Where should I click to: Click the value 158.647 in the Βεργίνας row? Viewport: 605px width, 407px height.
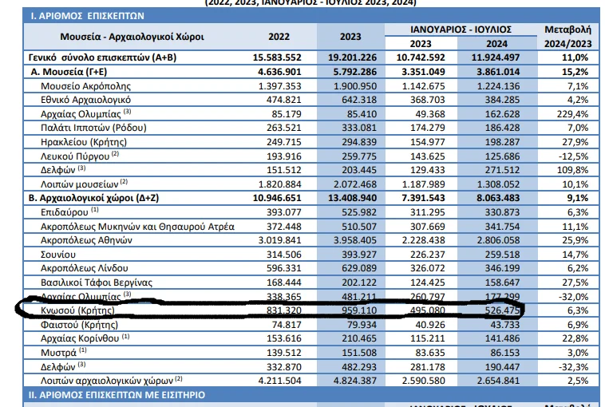click(x=502, y=283)
